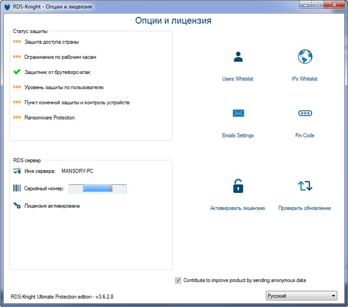348x307 pixels.
Task: Click the check update arrows icon
Action: 304,186
